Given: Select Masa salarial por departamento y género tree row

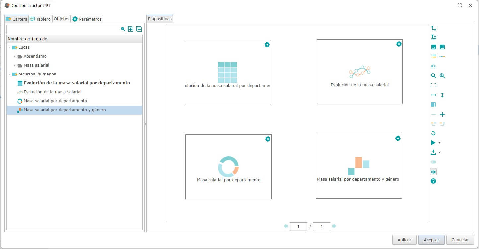Looking at the screenshot, I should pos(74,110).
